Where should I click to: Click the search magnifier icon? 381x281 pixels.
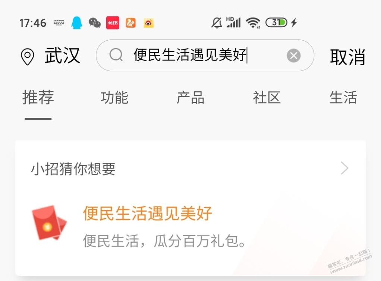click(x=116, y=55)
